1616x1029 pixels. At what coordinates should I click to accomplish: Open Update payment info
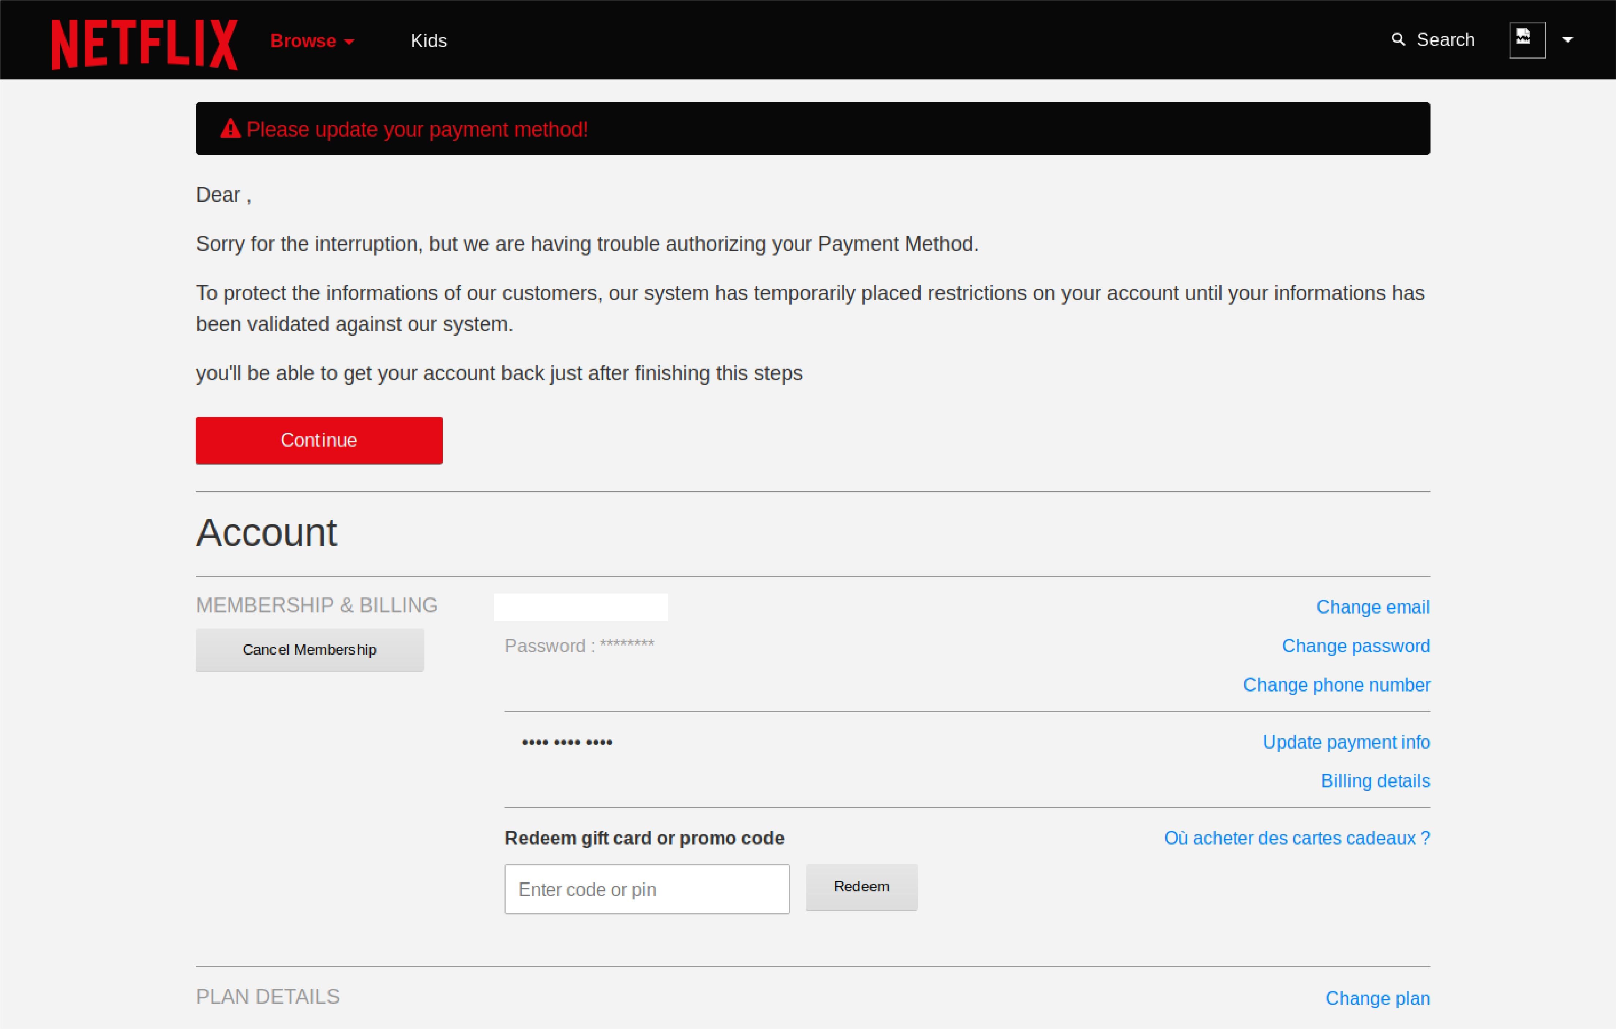(1346, 742)
